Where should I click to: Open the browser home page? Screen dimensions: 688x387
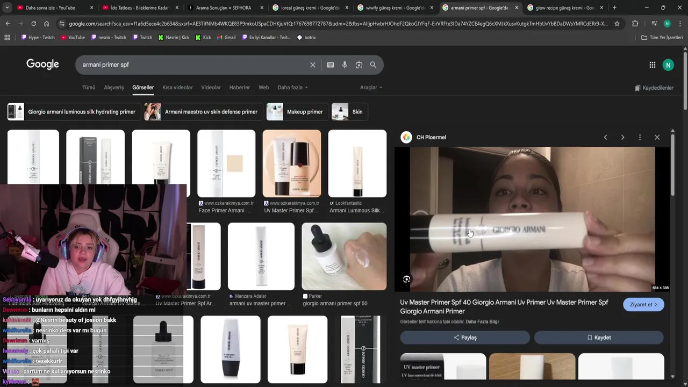pos(46,24)
